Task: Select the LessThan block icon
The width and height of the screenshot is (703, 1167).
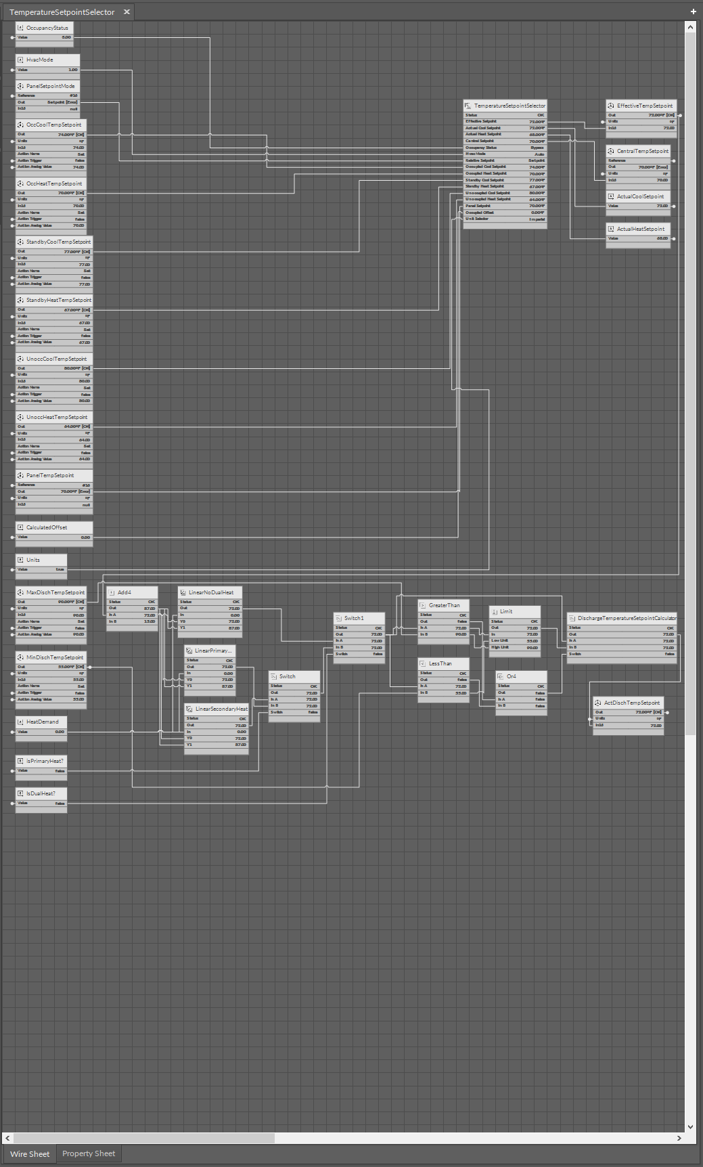Action: point(423,664)
